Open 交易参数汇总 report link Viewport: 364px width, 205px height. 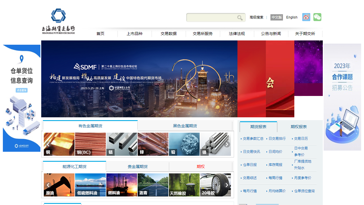point(253,139)
